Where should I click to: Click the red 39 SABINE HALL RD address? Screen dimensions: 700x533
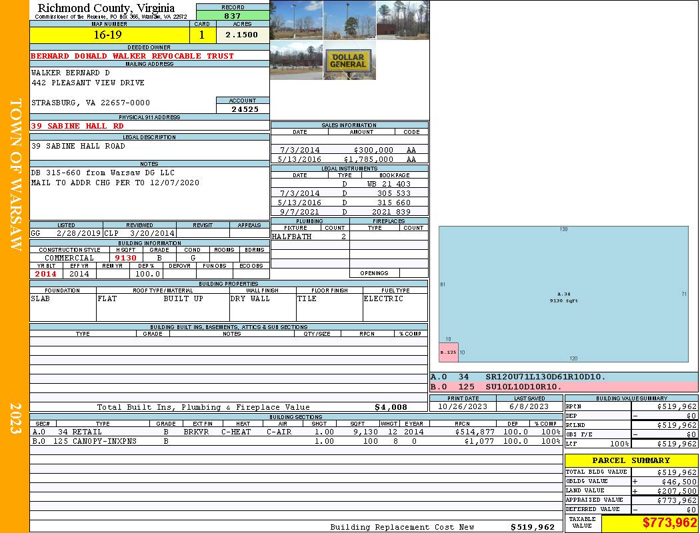(77, 126)
